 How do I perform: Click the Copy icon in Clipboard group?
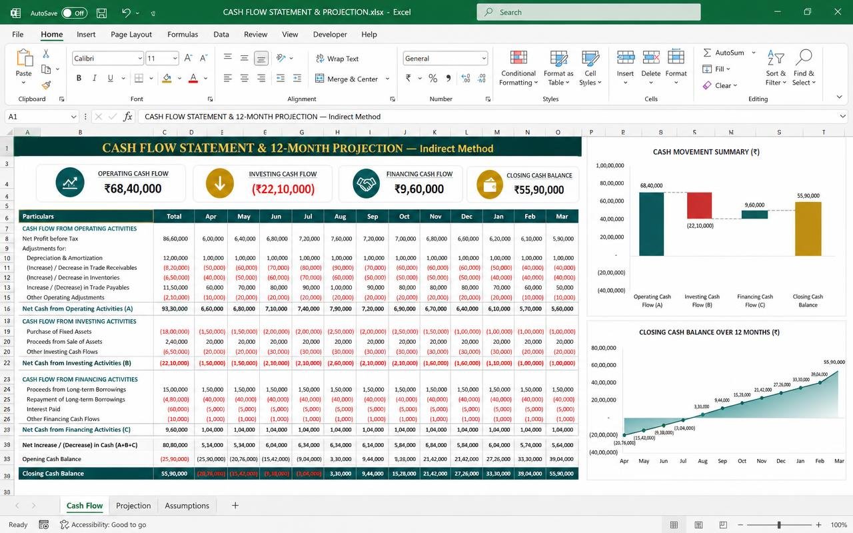[x=46, y=69]
